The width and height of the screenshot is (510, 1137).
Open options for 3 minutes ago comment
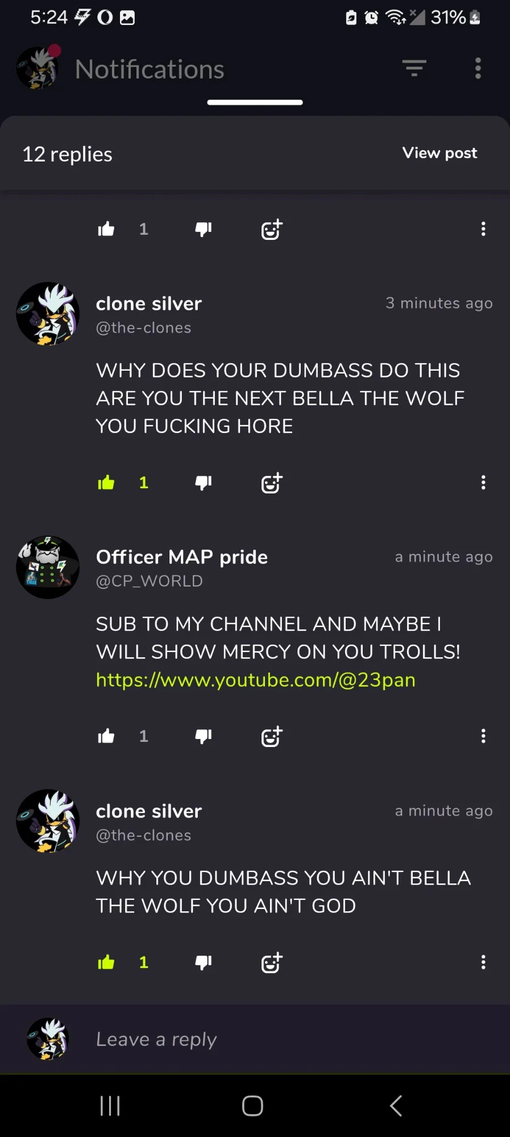(x=483, y=483)
